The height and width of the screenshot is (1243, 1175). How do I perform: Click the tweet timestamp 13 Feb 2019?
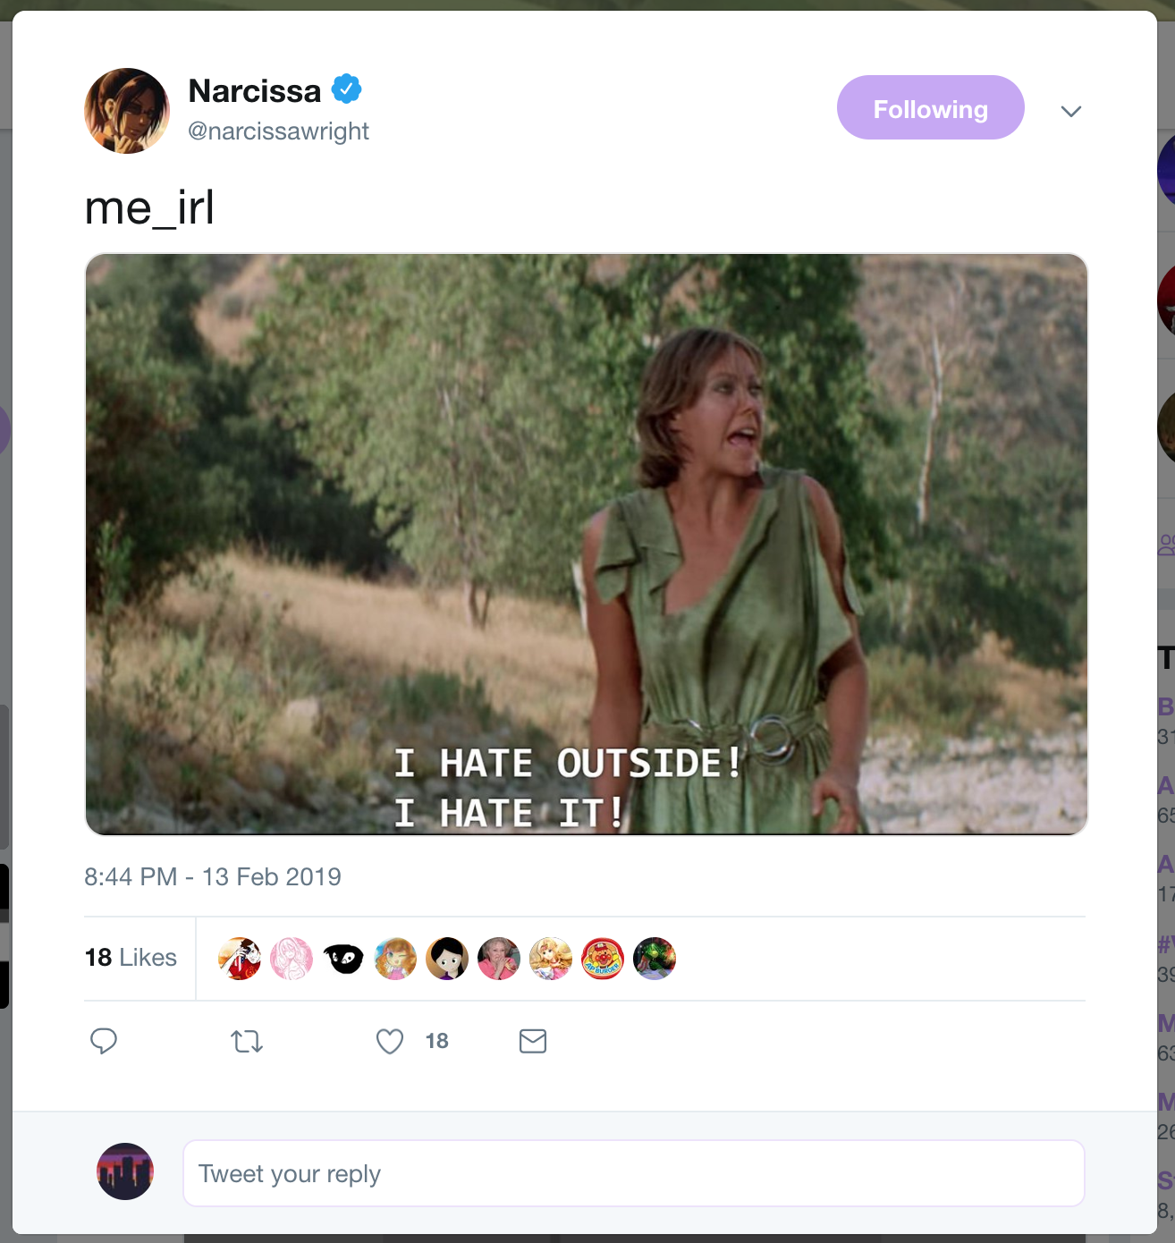point(213,876)
